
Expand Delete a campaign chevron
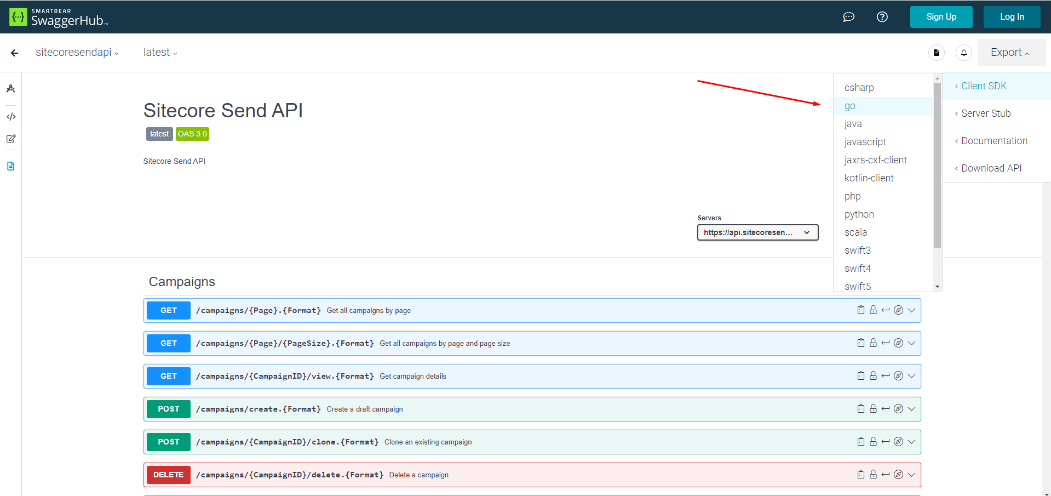pyautogui.click(x=911, y=475)
